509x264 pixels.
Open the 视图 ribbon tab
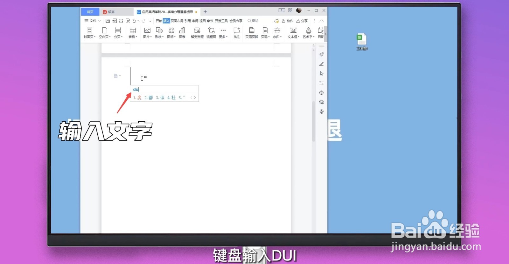(x=202, y=21)
